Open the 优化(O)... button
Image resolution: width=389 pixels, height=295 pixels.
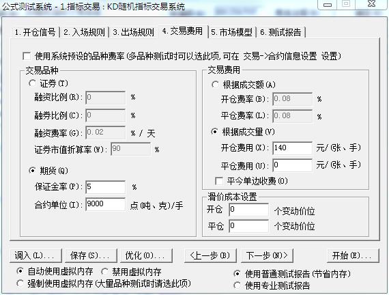[146, 255]
